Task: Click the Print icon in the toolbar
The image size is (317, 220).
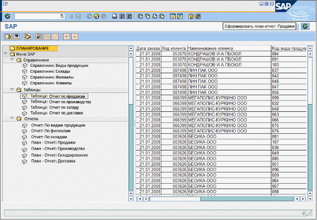Action: (x=115, y=16)
